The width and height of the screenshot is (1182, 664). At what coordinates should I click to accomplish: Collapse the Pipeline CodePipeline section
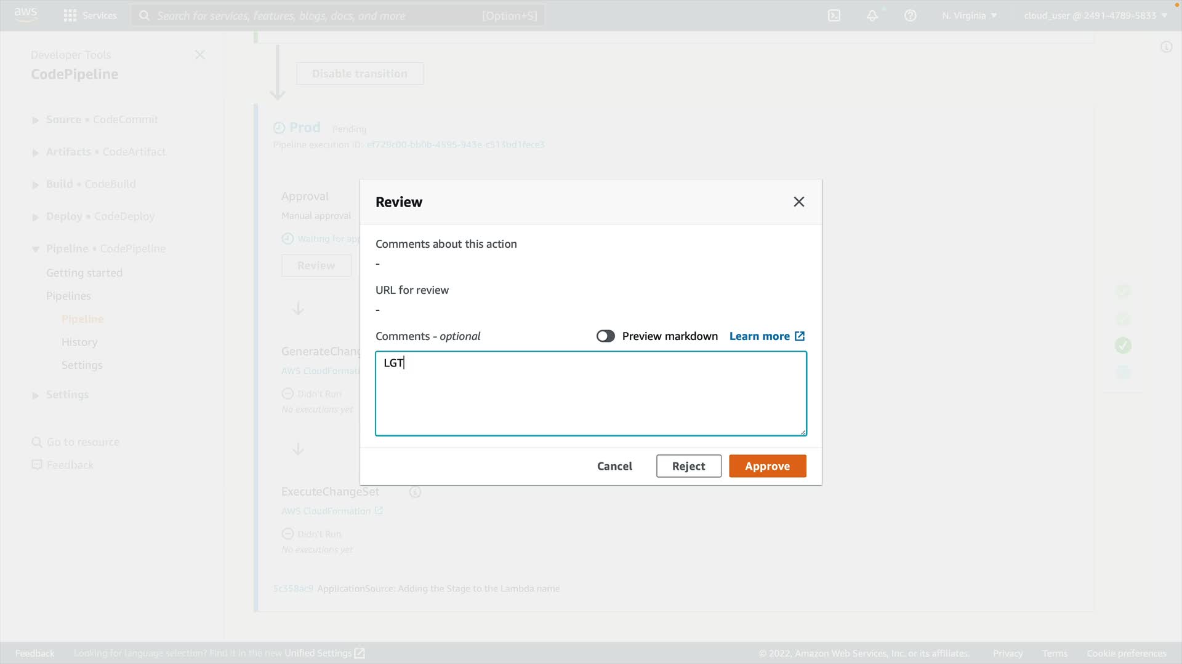[36, 249]
